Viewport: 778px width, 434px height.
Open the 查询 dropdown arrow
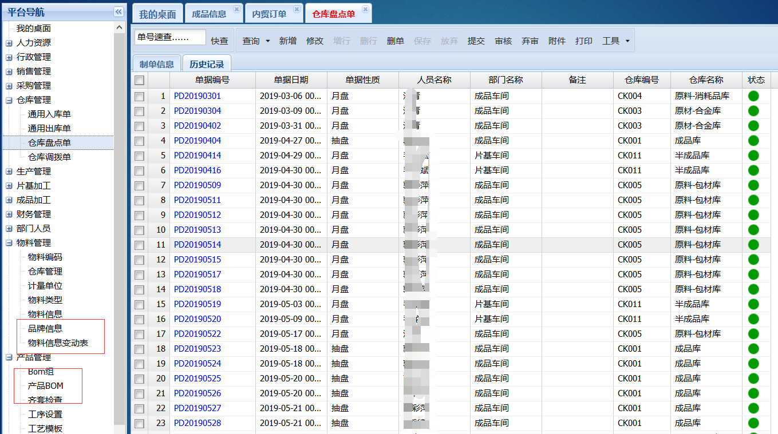click(x=267, y=41)
